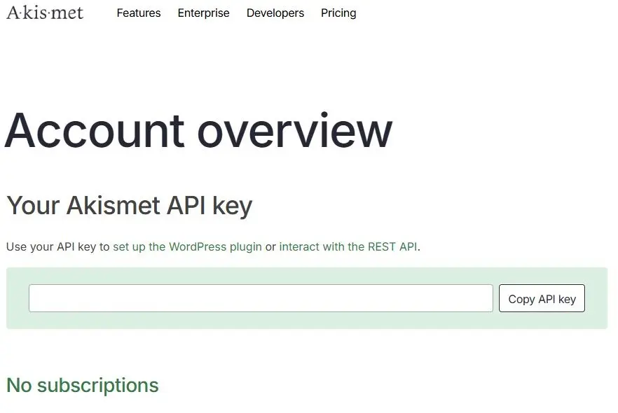Click the word 'WordPress' in the setup link
The width and height of the screenshot is (618, 413).
197,246
